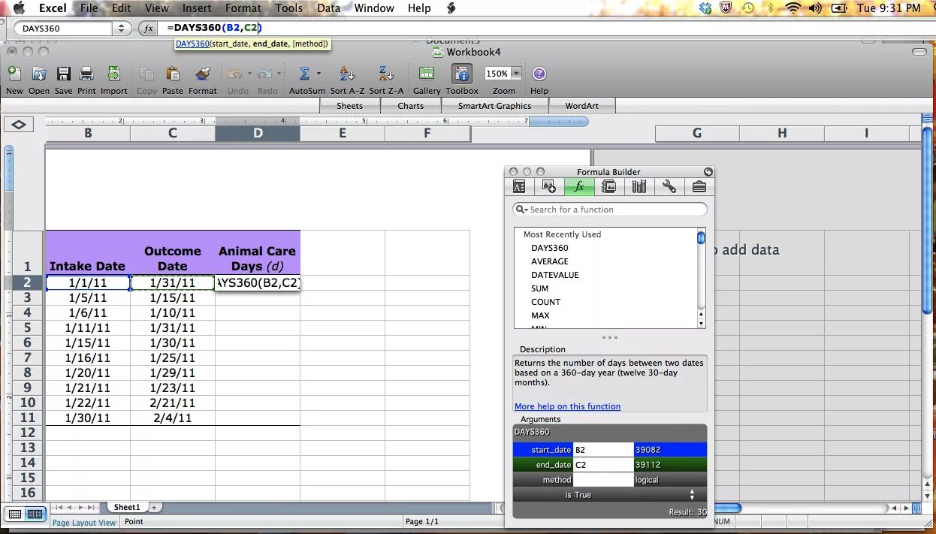Select DATEVALUE in function list
Screen dimensions: 936x534
(x=555, y=275)
